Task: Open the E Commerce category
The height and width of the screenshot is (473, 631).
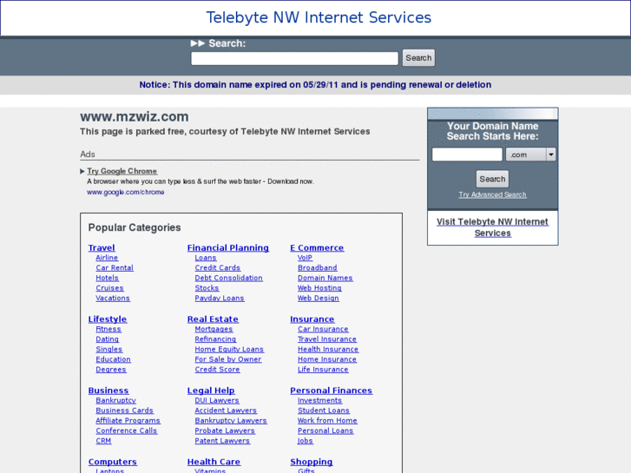Action: 317,248
